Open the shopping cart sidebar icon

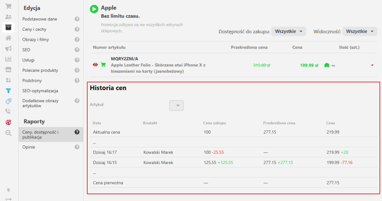point(8,6)
